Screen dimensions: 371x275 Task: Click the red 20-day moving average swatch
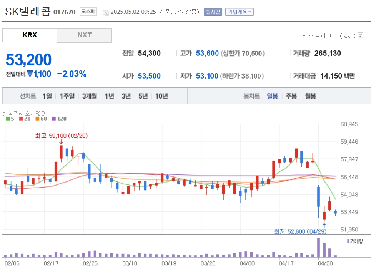(21, 119)
